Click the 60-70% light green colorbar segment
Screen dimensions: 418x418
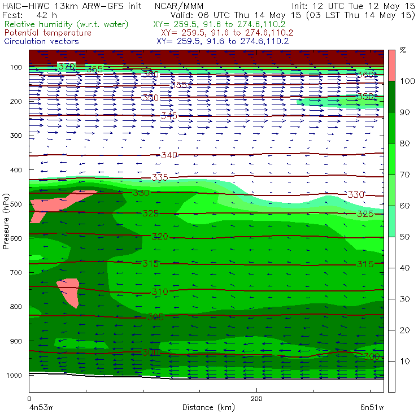391,190
